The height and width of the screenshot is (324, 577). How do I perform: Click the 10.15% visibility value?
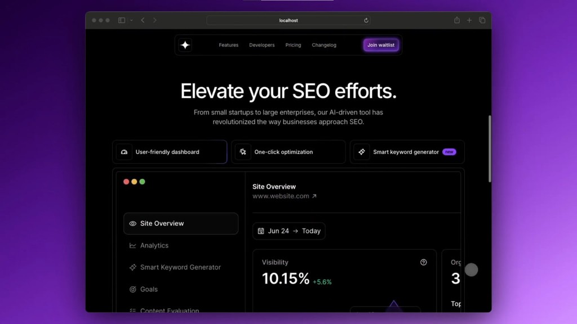click(286, 279)
